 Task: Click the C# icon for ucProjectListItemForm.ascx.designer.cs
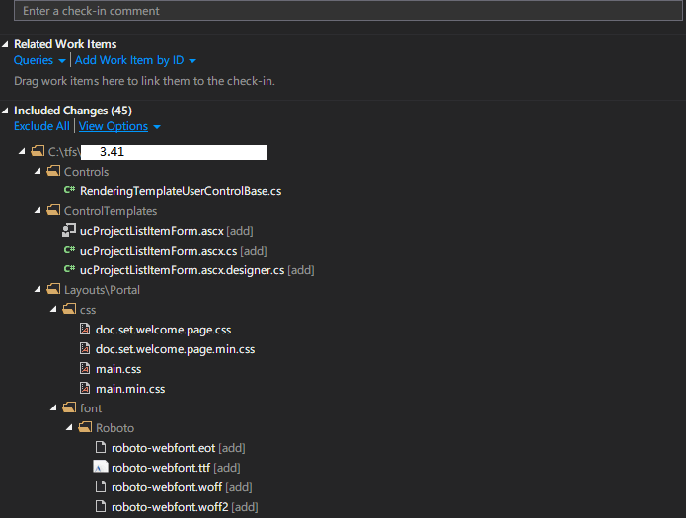tap(69, 270)
